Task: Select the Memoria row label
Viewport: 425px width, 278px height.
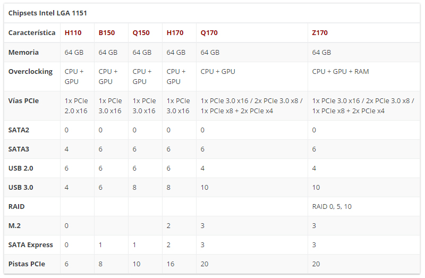Action: (23, 53)
